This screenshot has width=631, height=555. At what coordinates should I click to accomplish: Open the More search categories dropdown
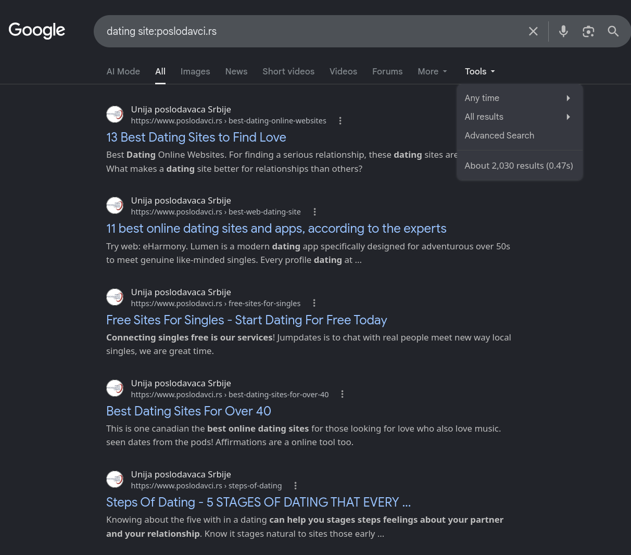point(432,71)
